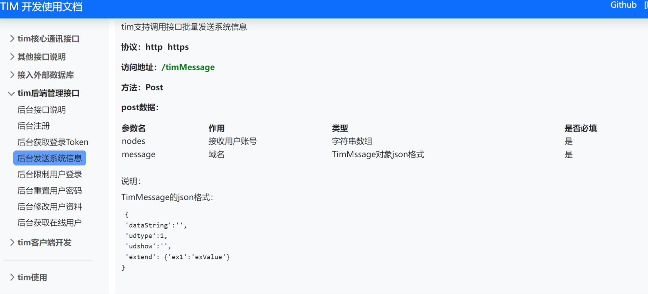
Task: Click the Github link in header
Action: coord(623,5)
